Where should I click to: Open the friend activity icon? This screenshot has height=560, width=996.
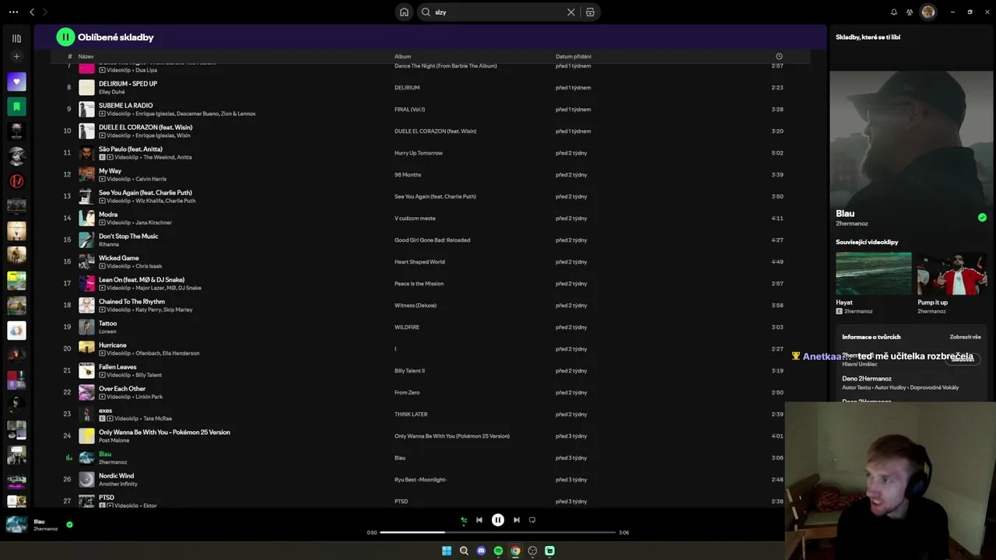pyautogui.click(x=910, y=12)
